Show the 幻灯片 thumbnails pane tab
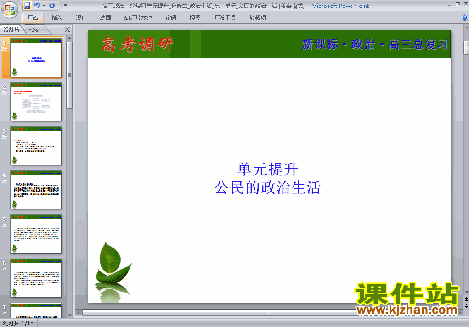 [11, 29]
